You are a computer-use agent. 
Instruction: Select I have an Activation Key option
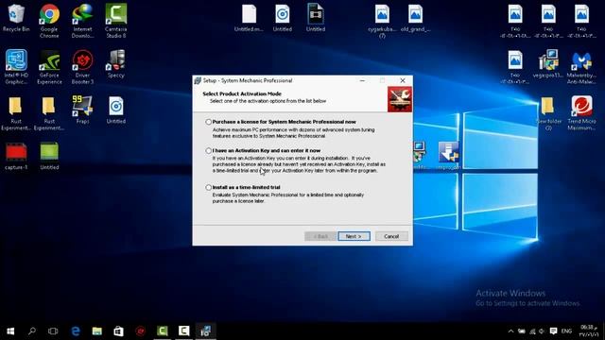tap(208, 151)
